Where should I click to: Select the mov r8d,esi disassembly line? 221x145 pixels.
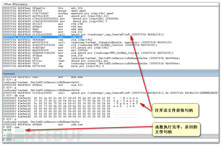[43, 26]
